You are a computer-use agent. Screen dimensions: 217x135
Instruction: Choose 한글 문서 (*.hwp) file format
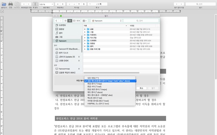(95, 84)
